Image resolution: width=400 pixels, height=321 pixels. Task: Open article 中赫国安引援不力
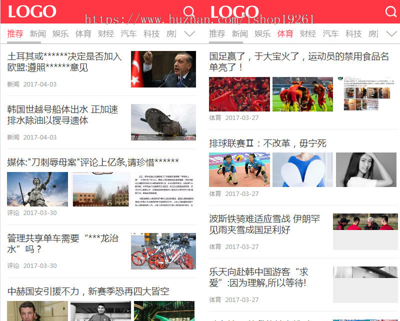pyautogui.click(x=88, y=291)
